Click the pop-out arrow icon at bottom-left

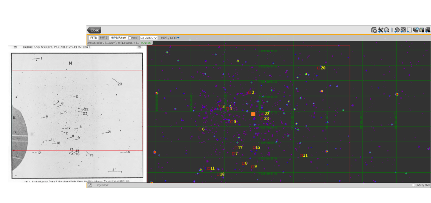(x=90, y=185)
